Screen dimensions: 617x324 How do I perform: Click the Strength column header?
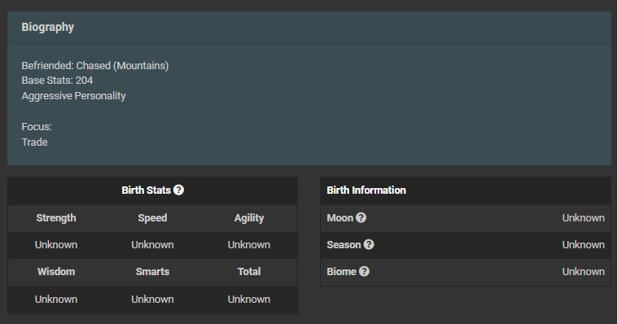[56, 217]
